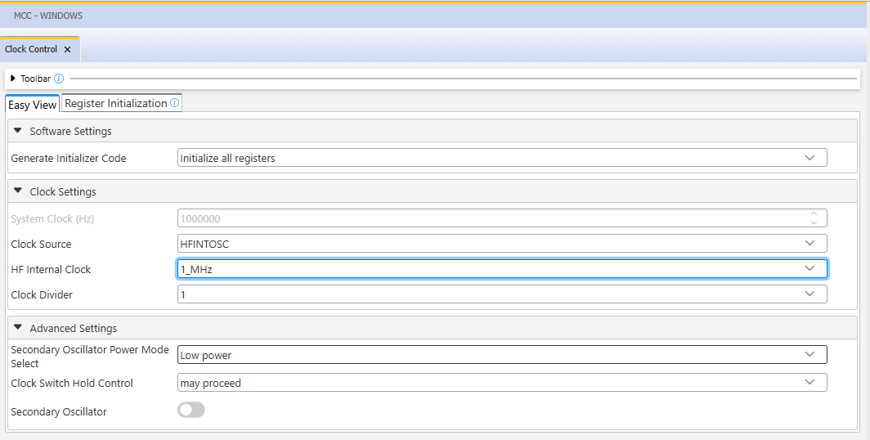Open the Clock Divider dropdown
The image size is (870, 440).
pos(501,294)
